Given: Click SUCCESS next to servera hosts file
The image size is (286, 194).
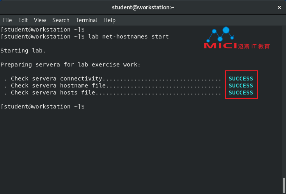Looking at the screenshot, I should click(241, 93).
